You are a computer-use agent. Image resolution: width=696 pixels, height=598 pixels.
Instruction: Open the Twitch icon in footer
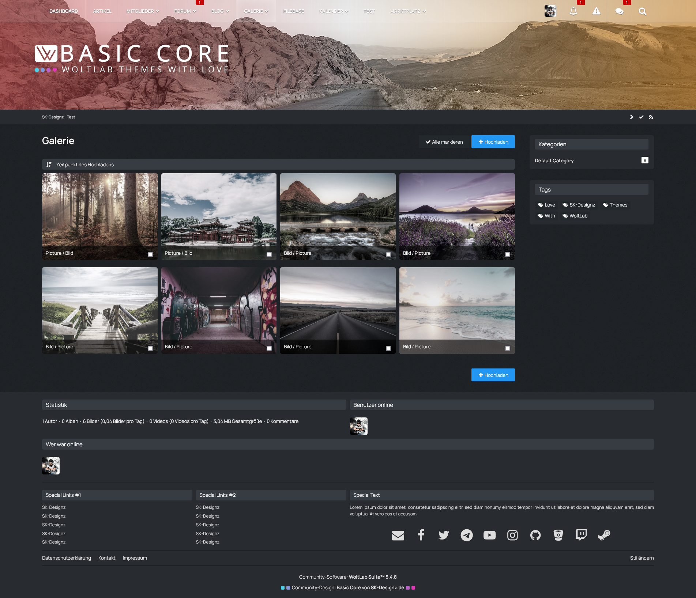click(x=581, y=535)
